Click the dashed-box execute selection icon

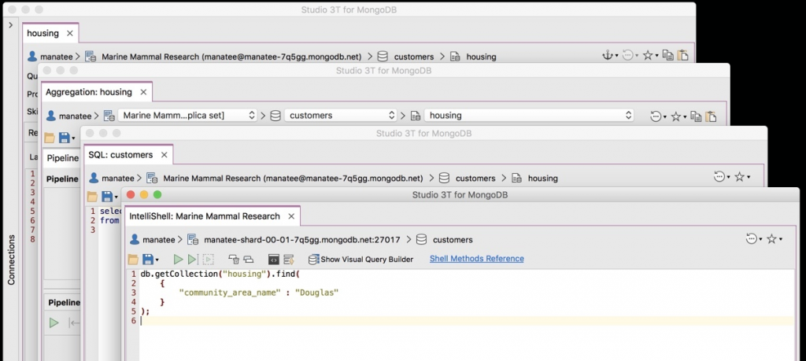(208, 260)
